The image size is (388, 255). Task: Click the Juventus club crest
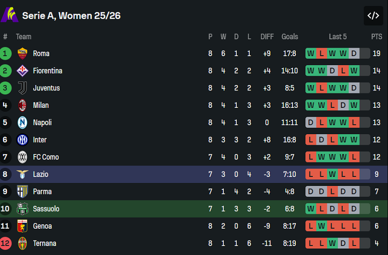(22, 88)
